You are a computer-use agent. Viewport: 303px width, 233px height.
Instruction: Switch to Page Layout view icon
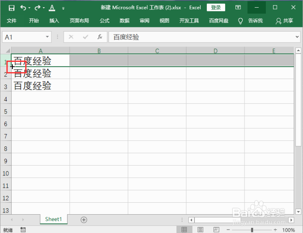[200, 230]
